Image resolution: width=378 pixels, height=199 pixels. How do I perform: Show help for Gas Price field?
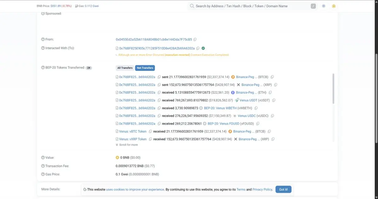[43, 174]
